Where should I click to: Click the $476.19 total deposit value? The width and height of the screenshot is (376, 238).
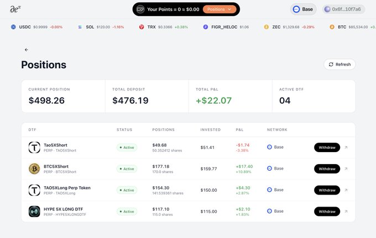130,100
